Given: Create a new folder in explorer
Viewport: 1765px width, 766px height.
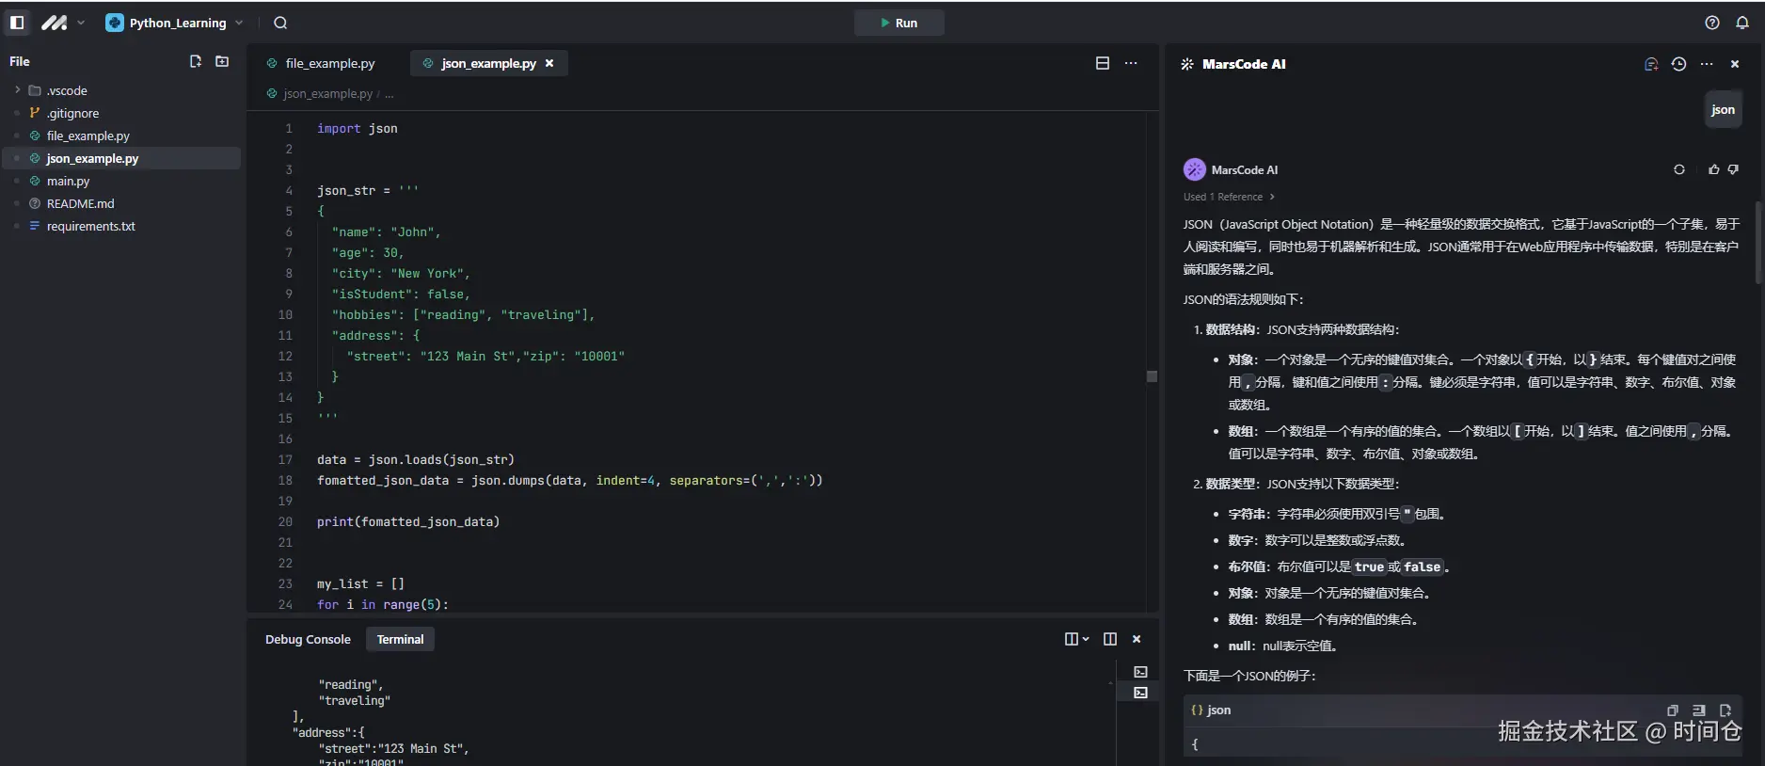Looking at the screenshot, I should 222,61.
